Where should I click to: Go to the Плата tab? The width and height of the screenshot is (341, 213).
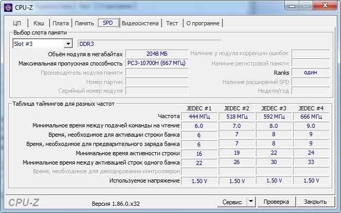61,23
